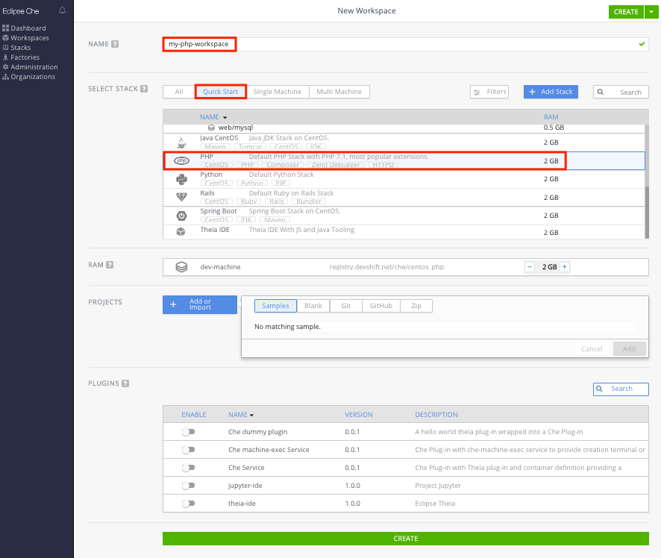Enable the jupyter-ide plugin toggle
This screenshot has width=661, height=558.
point(189,486)
